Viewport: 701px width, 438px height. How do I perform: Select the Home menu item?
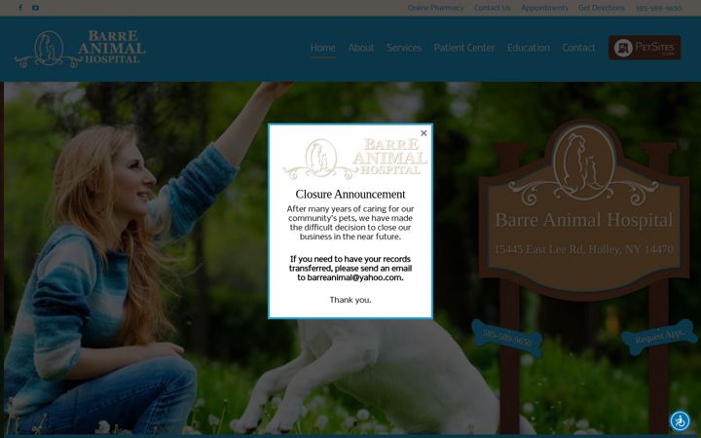pyautogui.click(x=323, y=48)
